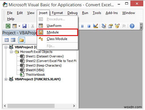Choose UserForm from Insert menu

[x=57, y=26]
